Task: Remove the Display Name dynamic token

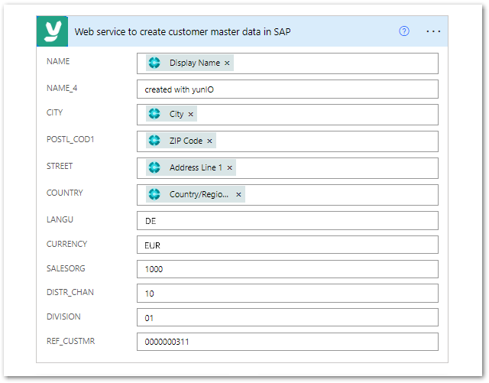Action: click(227, 63)
